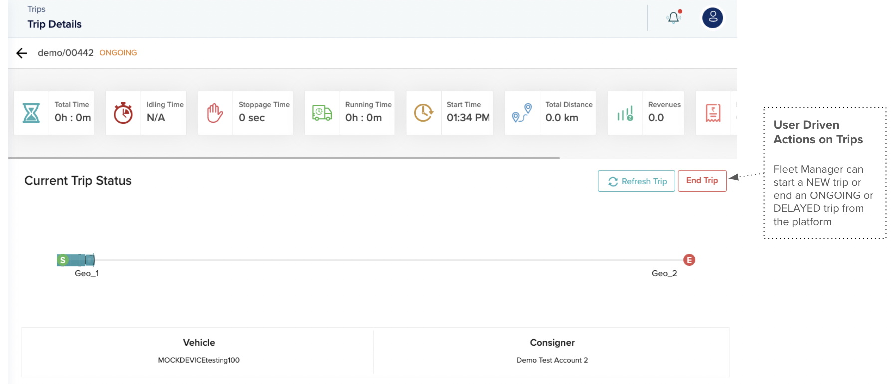891x384 pixels.
Task: Click the Running Time truck icon
Action: [322, 113]
